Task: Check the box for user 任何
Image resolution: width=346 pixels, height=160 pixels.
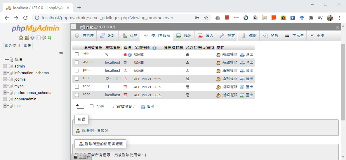Action: click(77, 54)
